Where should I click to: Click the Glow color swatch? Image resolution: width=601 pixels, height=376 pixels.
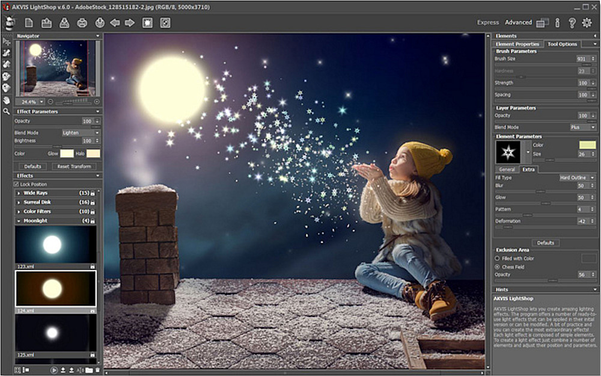[66, 153]
